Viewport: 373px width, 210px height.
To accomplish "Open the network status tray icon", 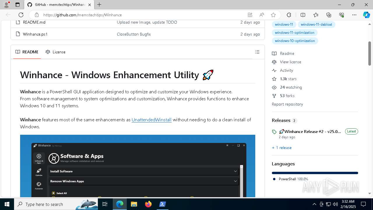I will [x=328, y=204].
